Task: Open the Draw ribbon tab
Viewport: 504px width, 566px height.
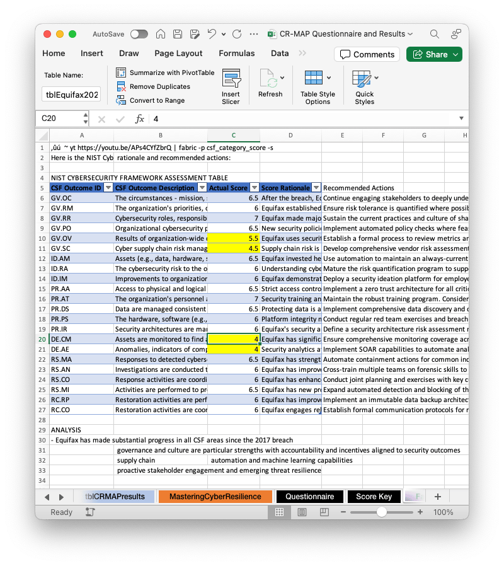Action: click(129, 54)
